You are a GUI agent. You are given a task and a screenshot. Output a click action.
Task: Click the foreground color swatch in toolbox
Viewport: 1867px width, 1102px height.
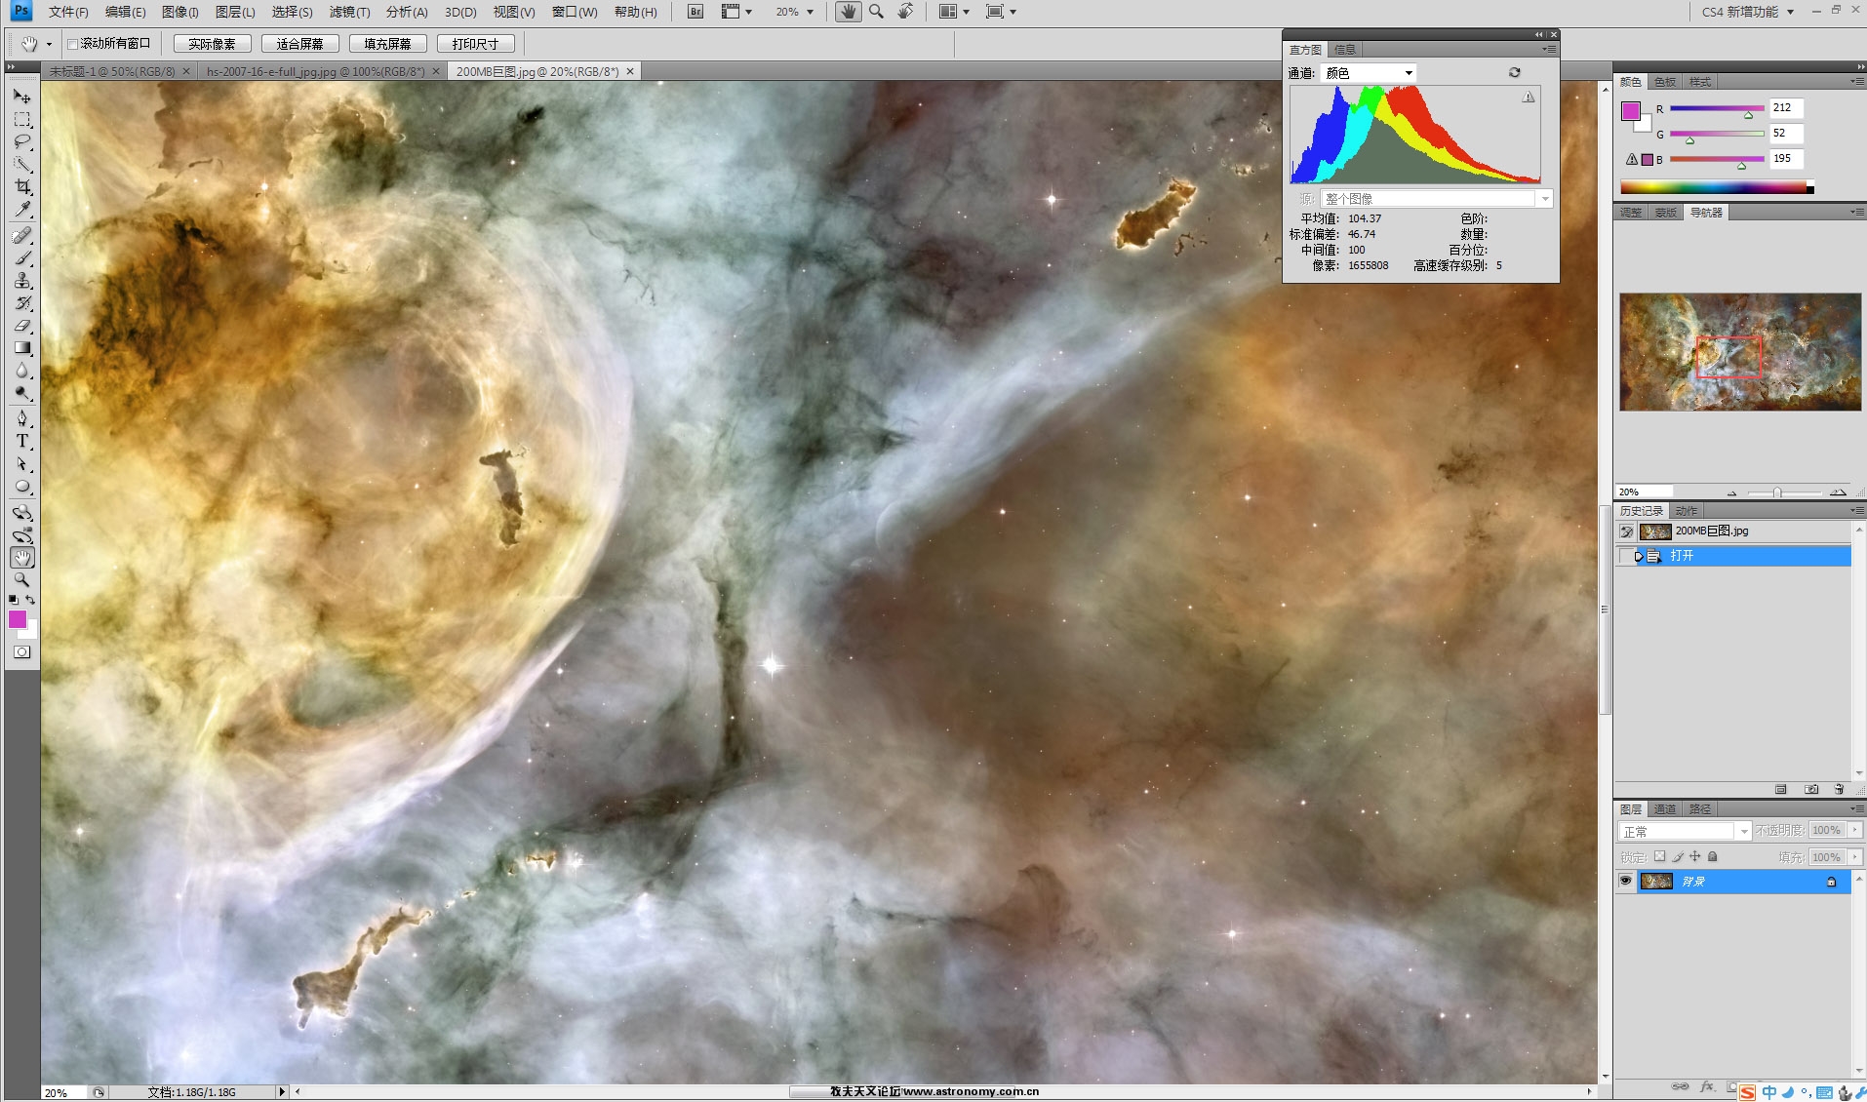pos(18,619)
